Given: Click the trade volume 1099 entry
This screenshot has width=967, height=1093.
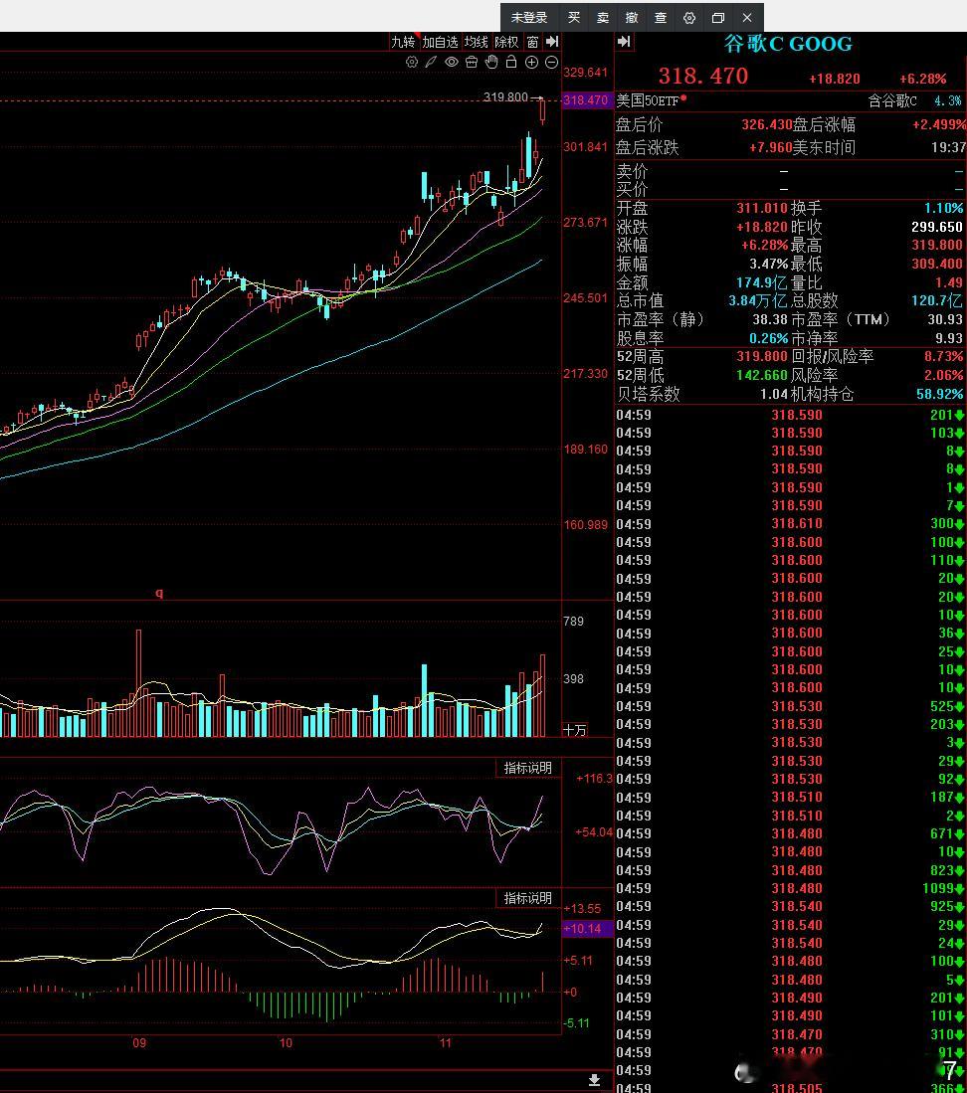Looking at the screenshot, I should pos(938,888).
